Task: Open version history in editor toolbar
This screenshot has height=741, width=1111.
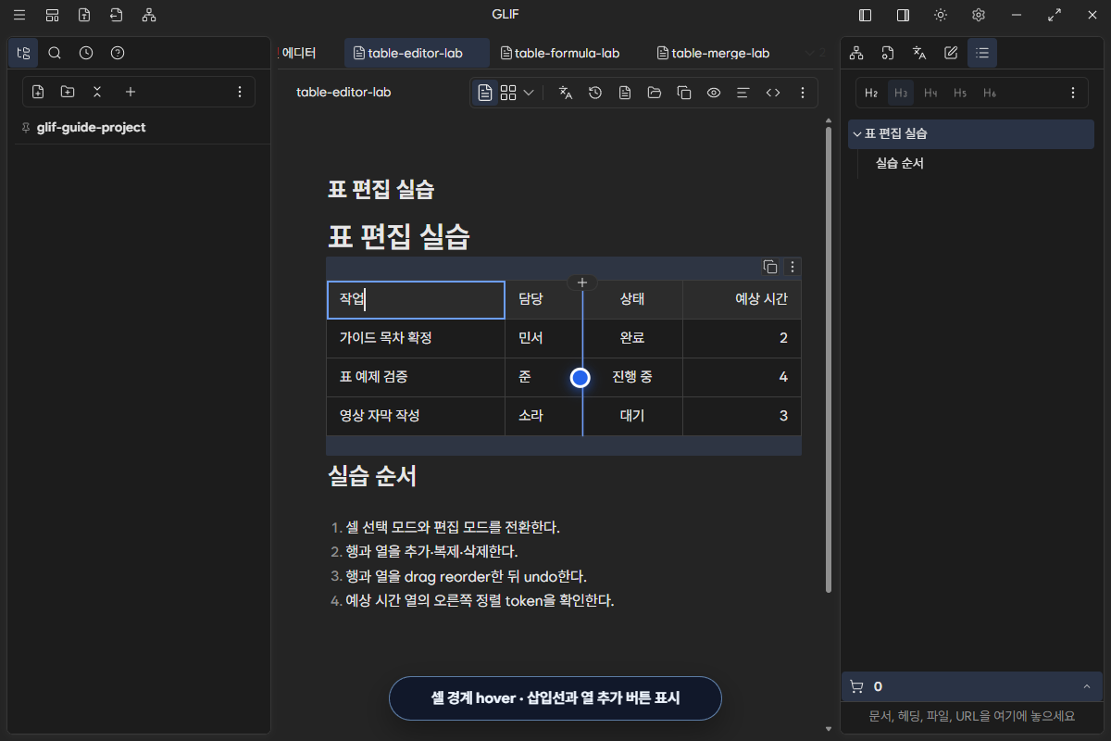Action: pyautogui.click(x=595, y=93)
